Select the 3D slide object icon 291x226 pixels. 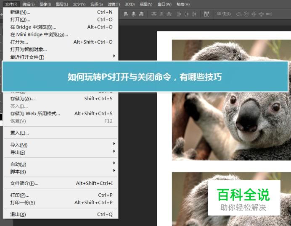[261, 14]
